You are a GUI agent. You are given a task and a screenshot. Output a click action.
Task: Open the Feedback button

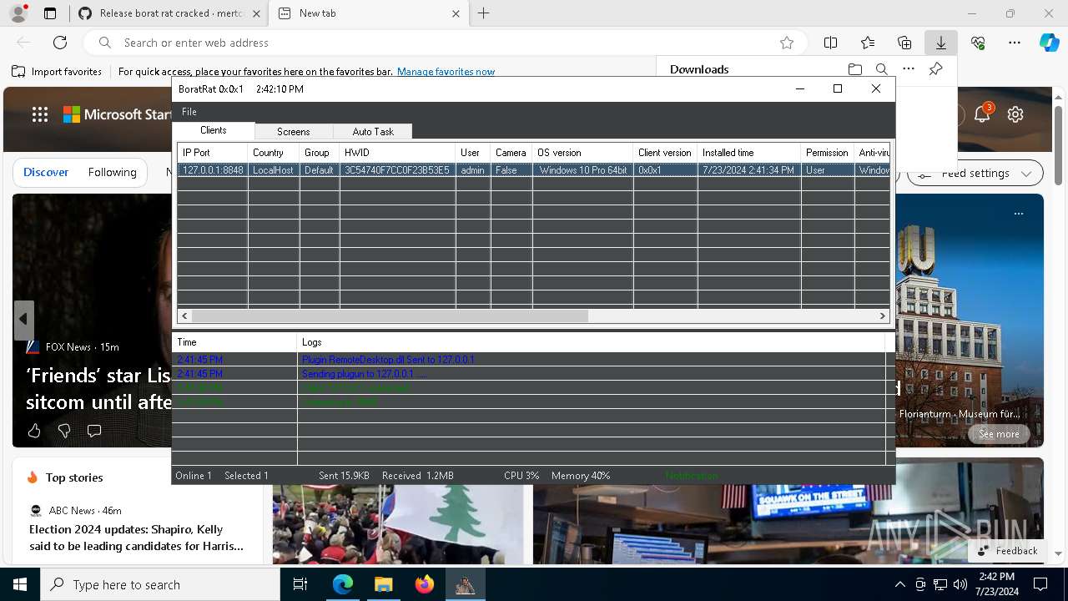[x=1008, y=551]
